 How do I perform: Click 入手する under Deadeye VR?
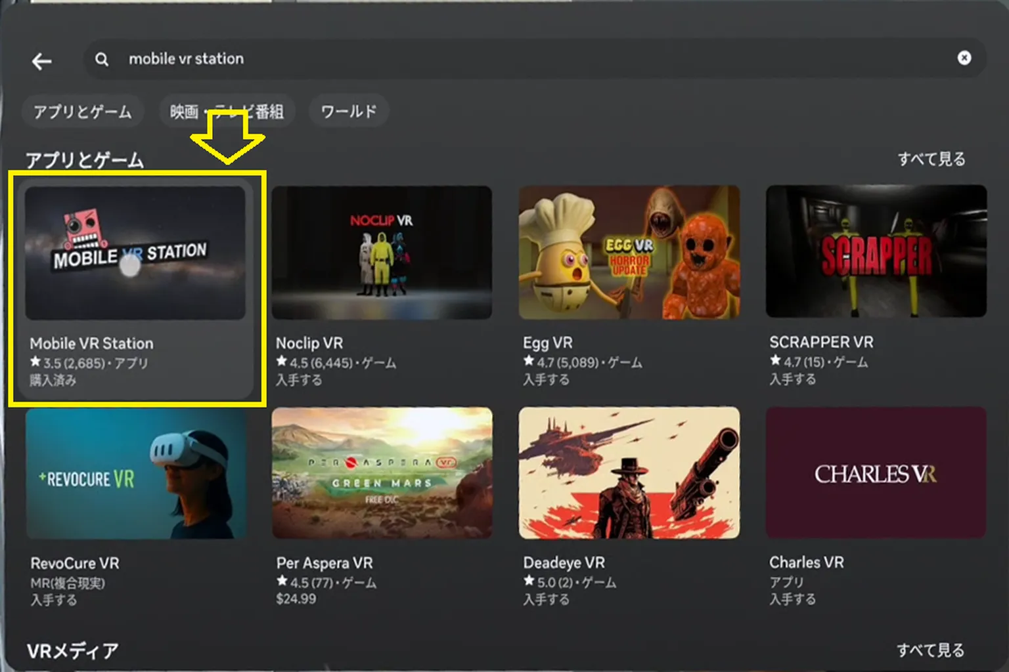click(x=546, y=599)
